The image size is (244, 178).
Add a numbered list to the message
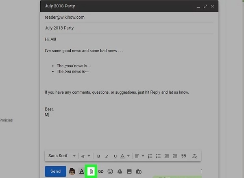[150, 156]
